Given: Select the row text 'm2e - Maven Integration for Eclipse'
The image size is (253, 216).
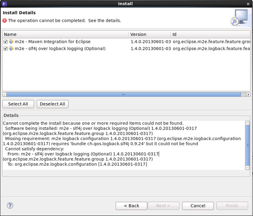Looking at the screenshot, I should click(x=53, y=42).
